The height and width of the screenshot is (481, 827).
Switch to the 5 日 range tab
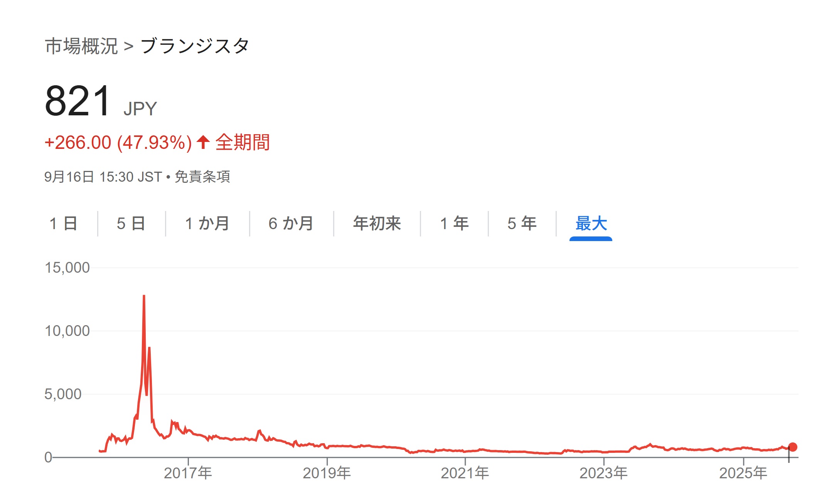131,224
